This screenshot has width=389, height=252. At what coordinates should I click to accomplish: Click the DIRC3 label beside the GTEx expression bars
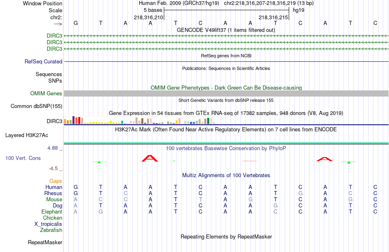pos(54,121)
